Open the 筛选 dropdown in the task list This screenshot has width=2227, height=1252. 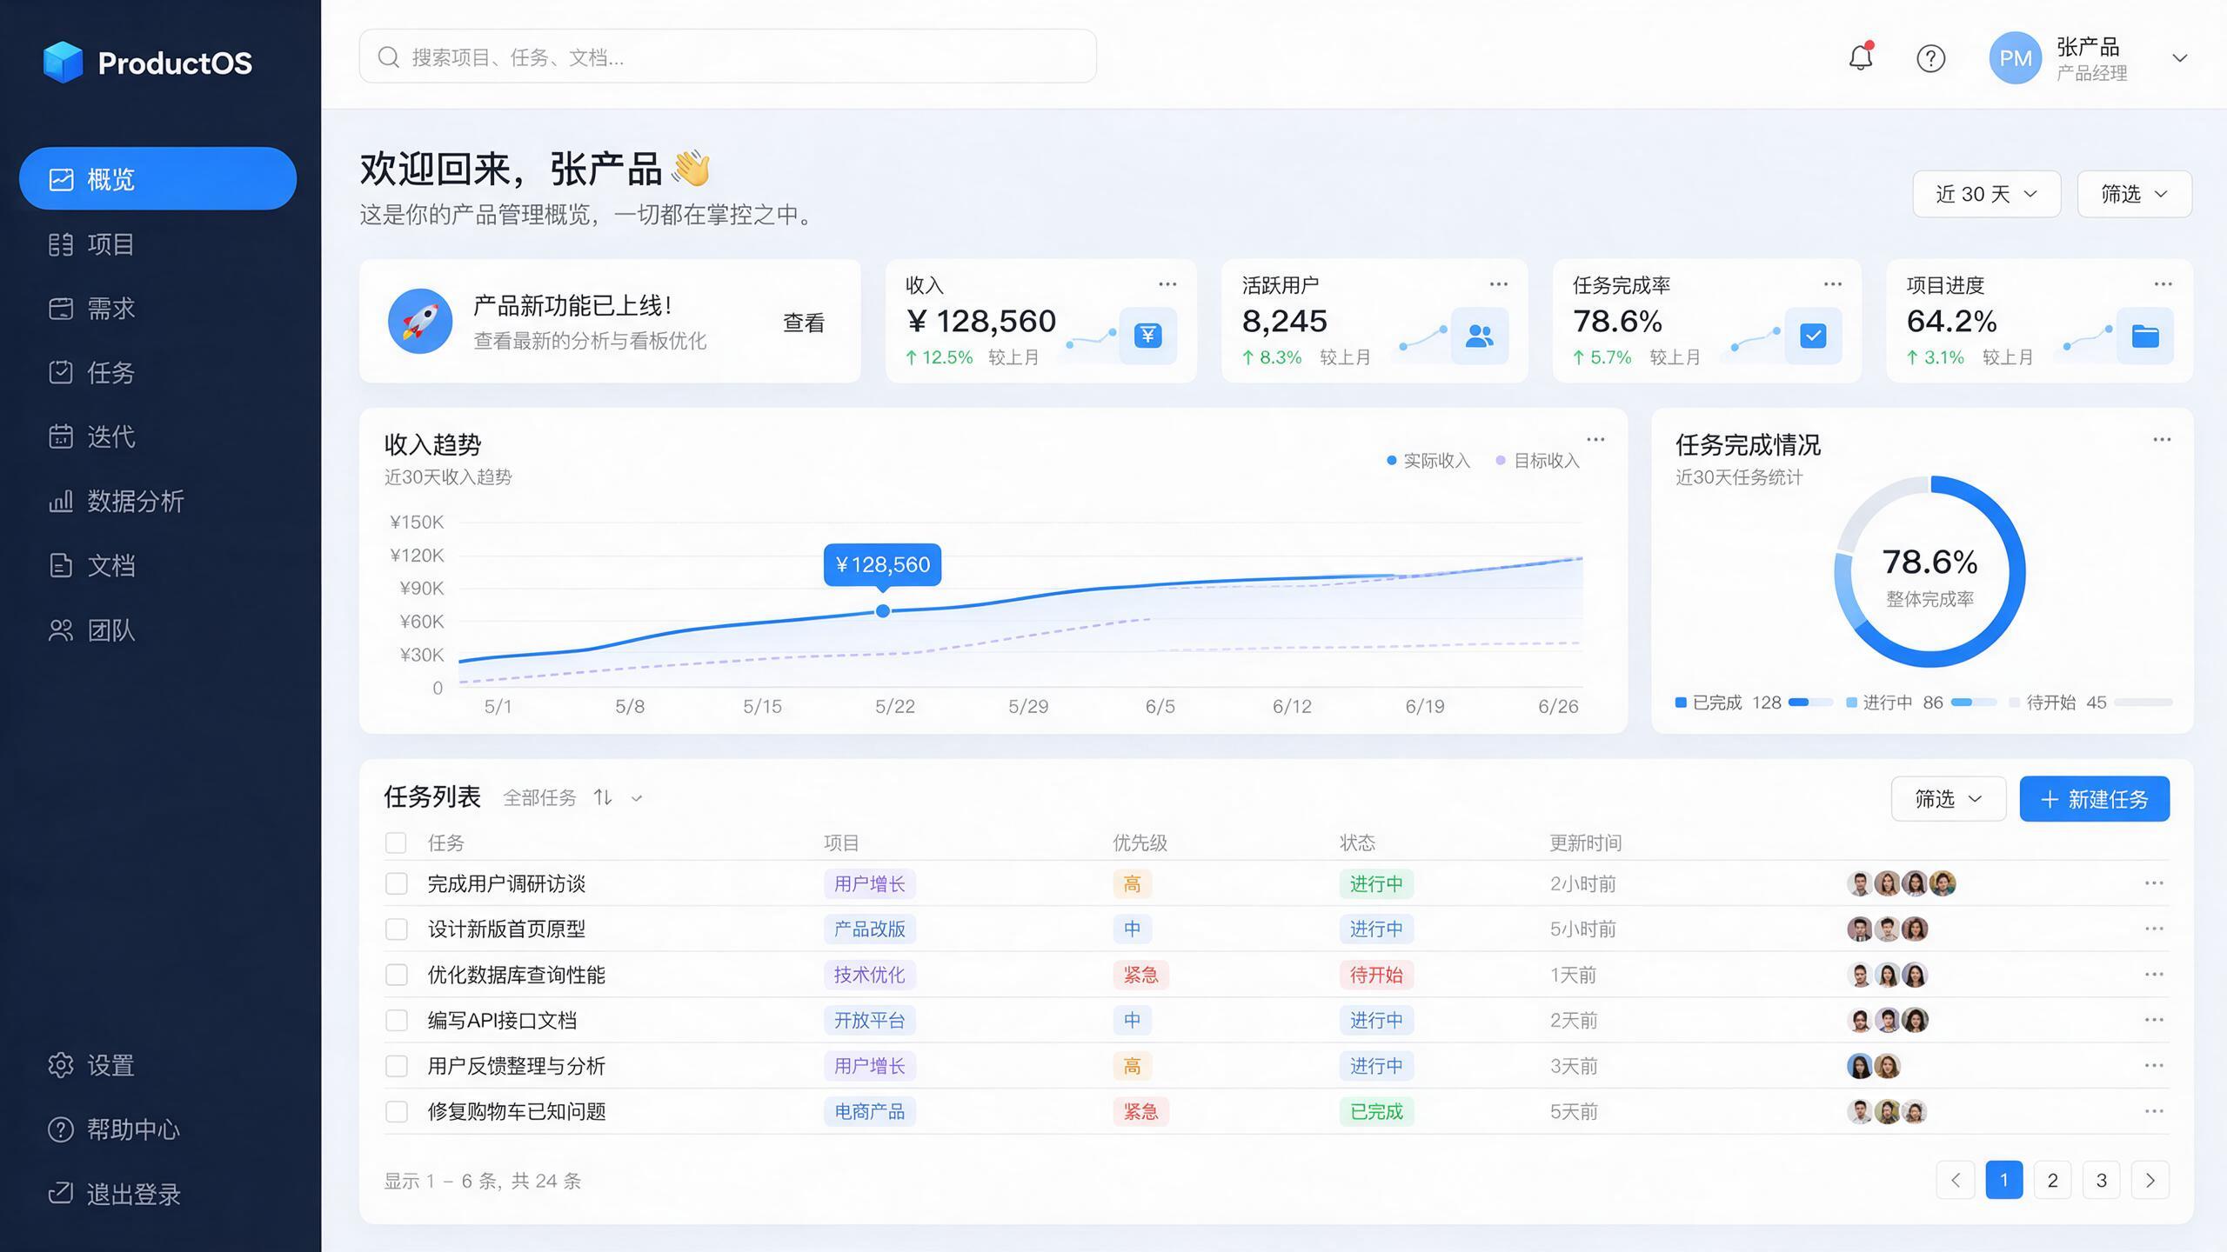(1948, 798)
